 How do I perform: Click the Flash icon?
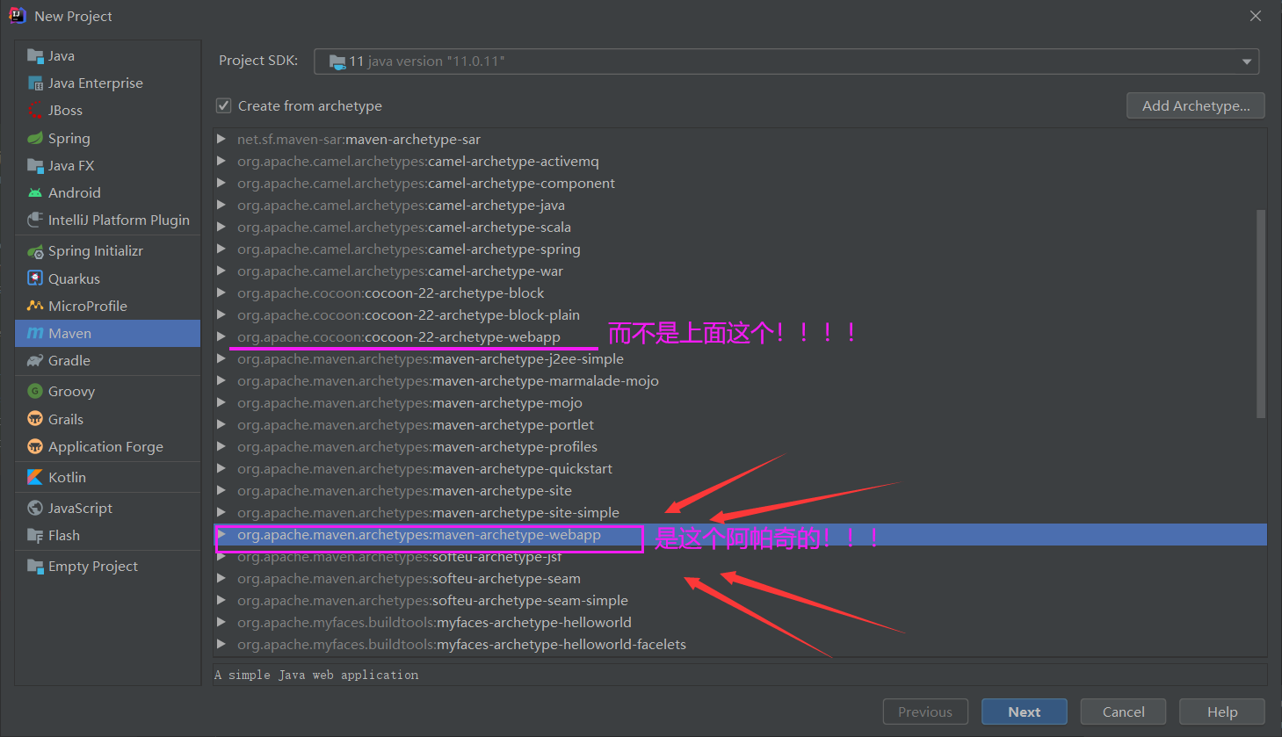[35, 536]
